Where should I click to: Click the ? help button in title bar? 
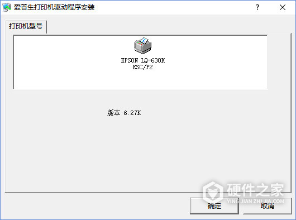(x=257, y=7)
